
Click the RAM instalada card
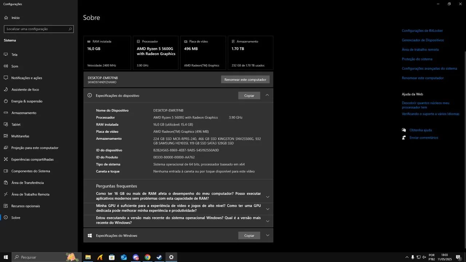tap(107, 53)
